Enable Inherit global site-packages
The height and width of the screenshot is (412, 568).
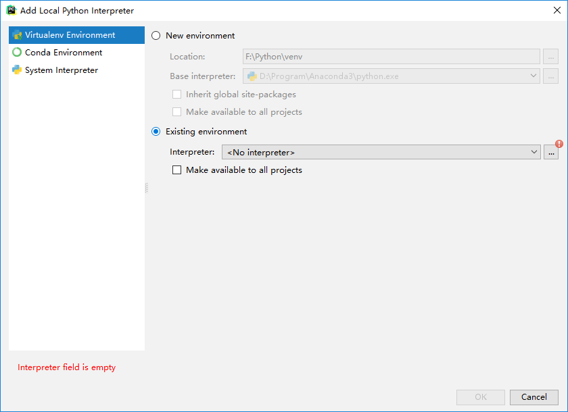177,95
